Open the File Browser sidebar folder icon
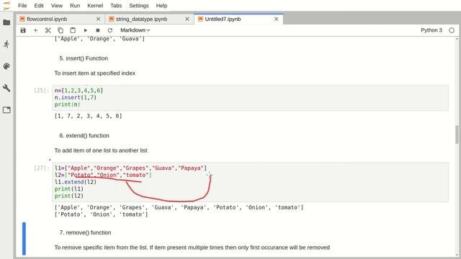The height and width of the screenshot is (259, 461). 6,22
